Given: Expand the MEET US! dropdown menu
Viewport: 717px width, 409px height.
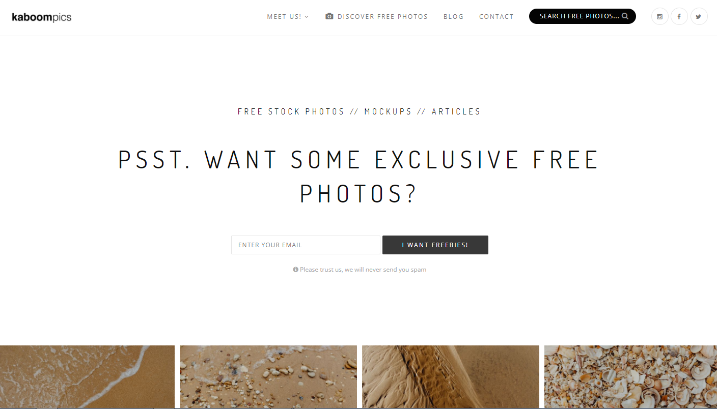Looking at the screenshot, I should pyautogui.click(x=288, y=16).
